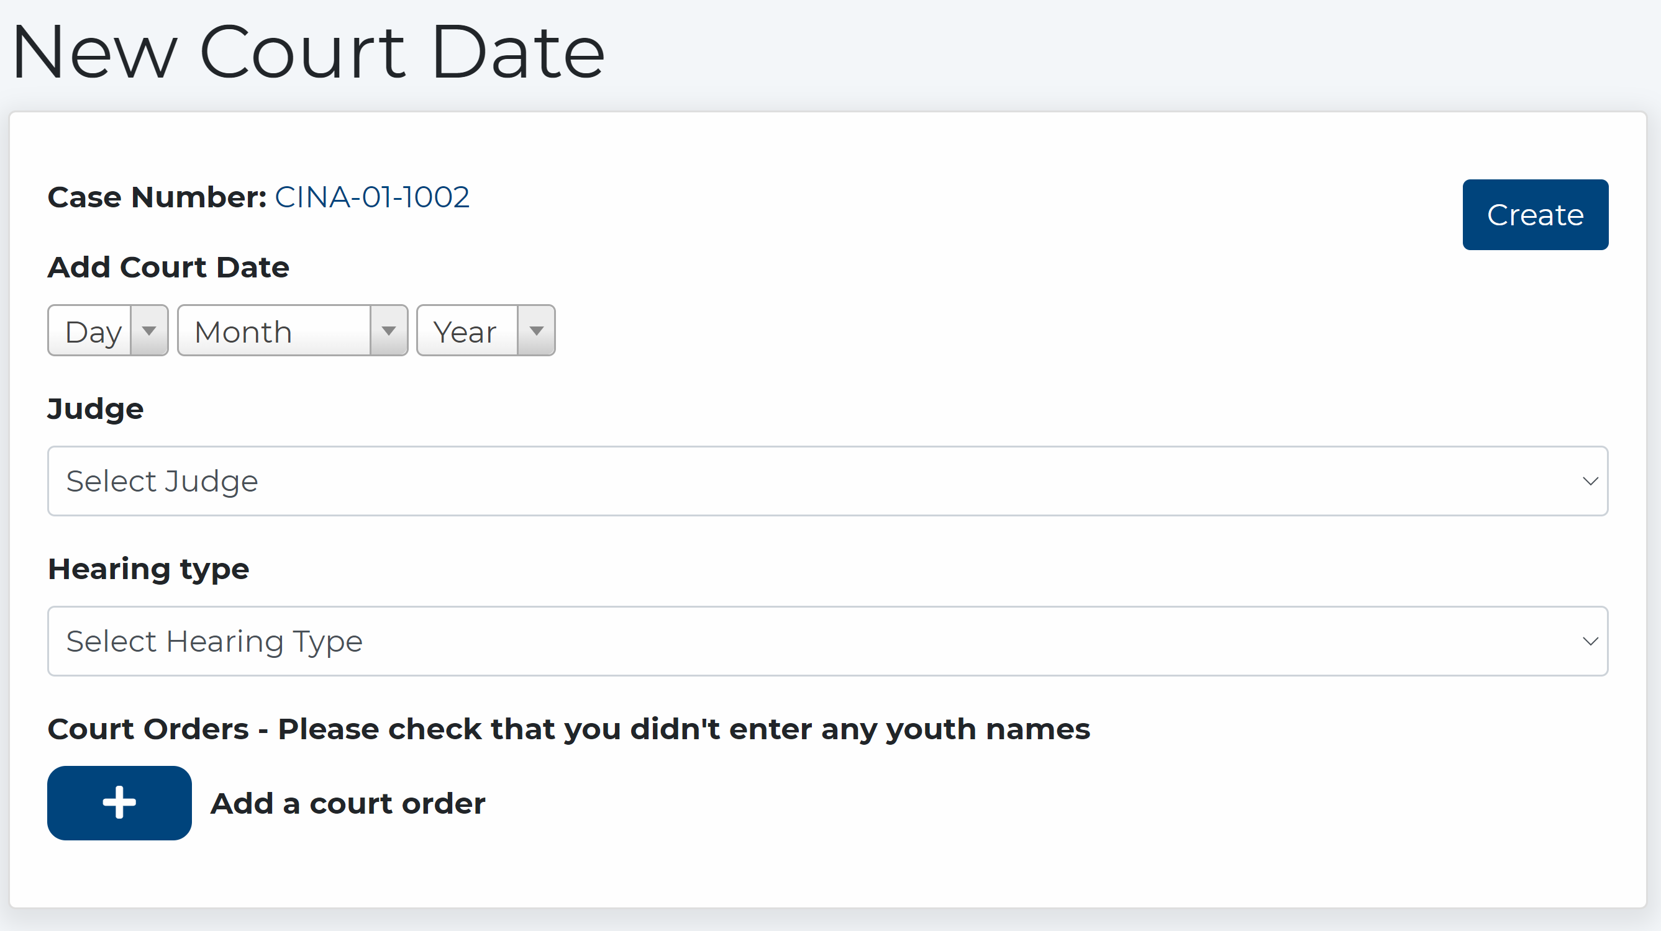Click the Month dropdown arrow
This screenshot has height=931, width=1661.
(x=389, y=331)
